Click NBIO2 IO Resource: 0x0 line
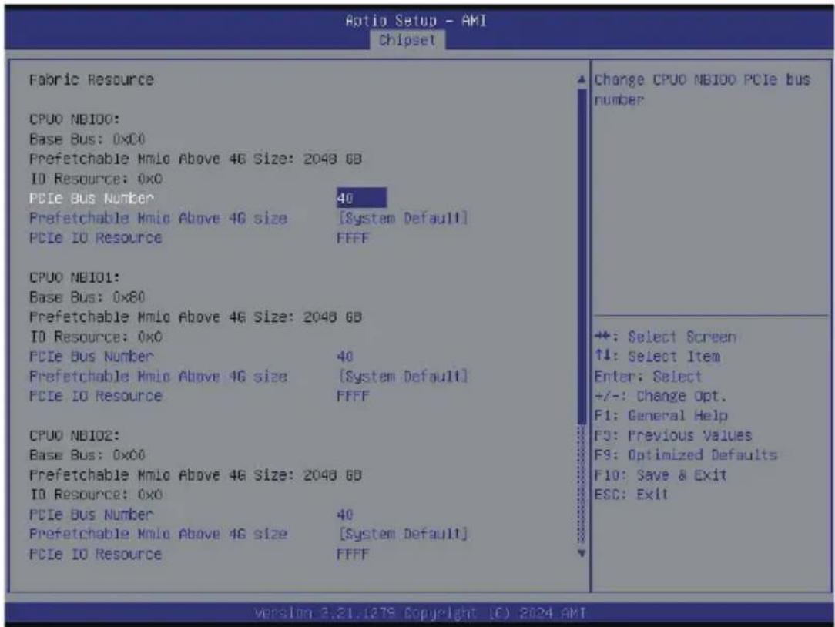Screen dimensions: 835x627 [96, 495]
